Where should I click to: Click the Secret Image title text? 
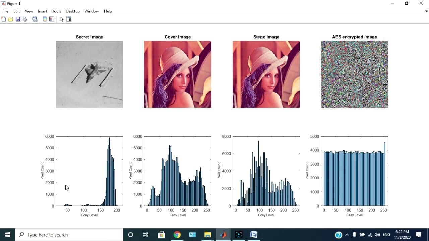pos(89,37)
